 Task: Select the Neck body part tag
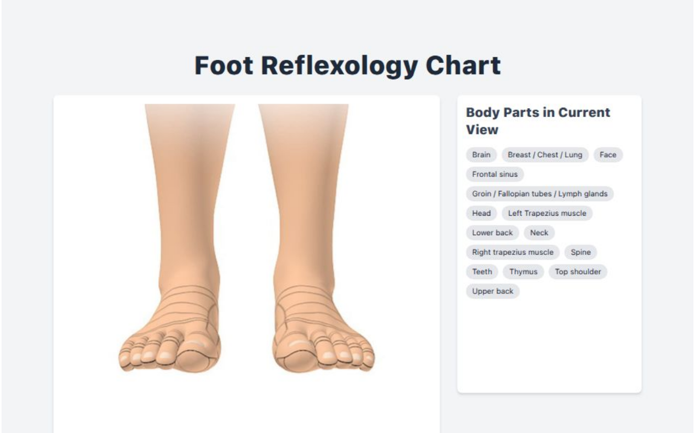pos(539,233)
